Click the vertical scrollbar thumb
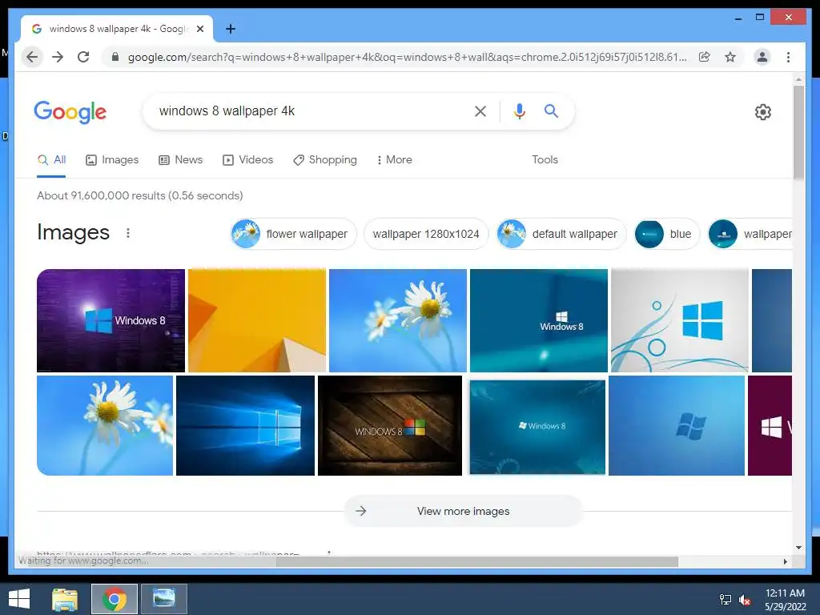The height and width of the screenshot is (615, 820). coord(798,133)
